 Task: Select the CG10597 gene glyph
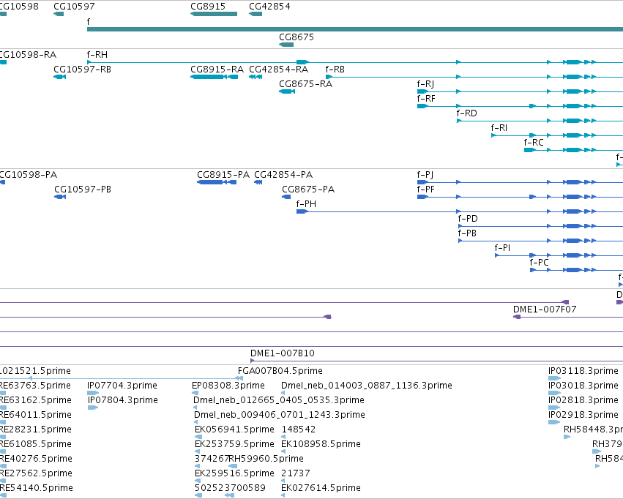click(59, 14)
